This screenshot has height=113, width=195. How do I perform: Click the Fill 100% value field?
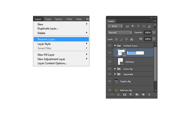click(148, 39)
